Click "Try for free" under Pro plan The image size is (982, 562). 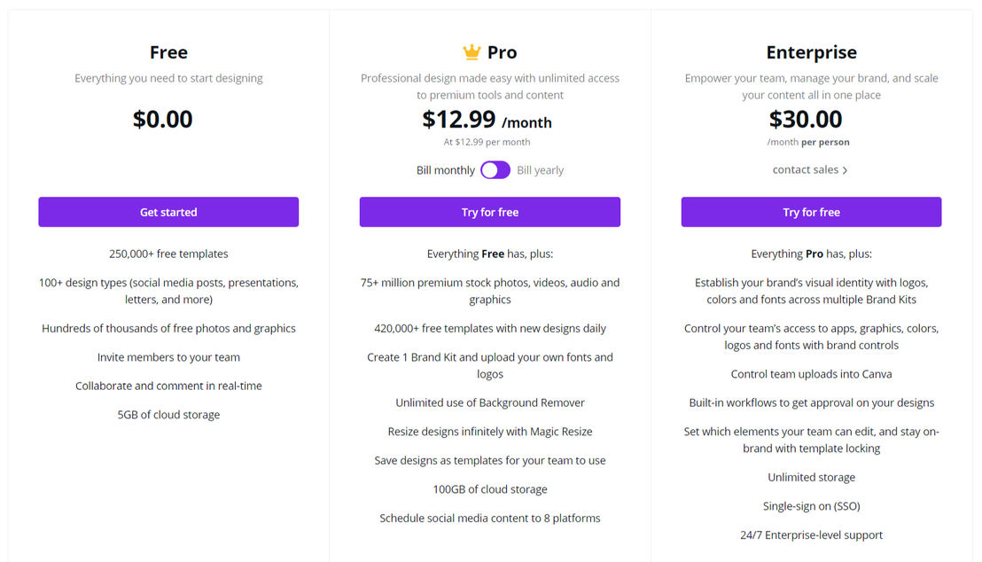(489, 212)
